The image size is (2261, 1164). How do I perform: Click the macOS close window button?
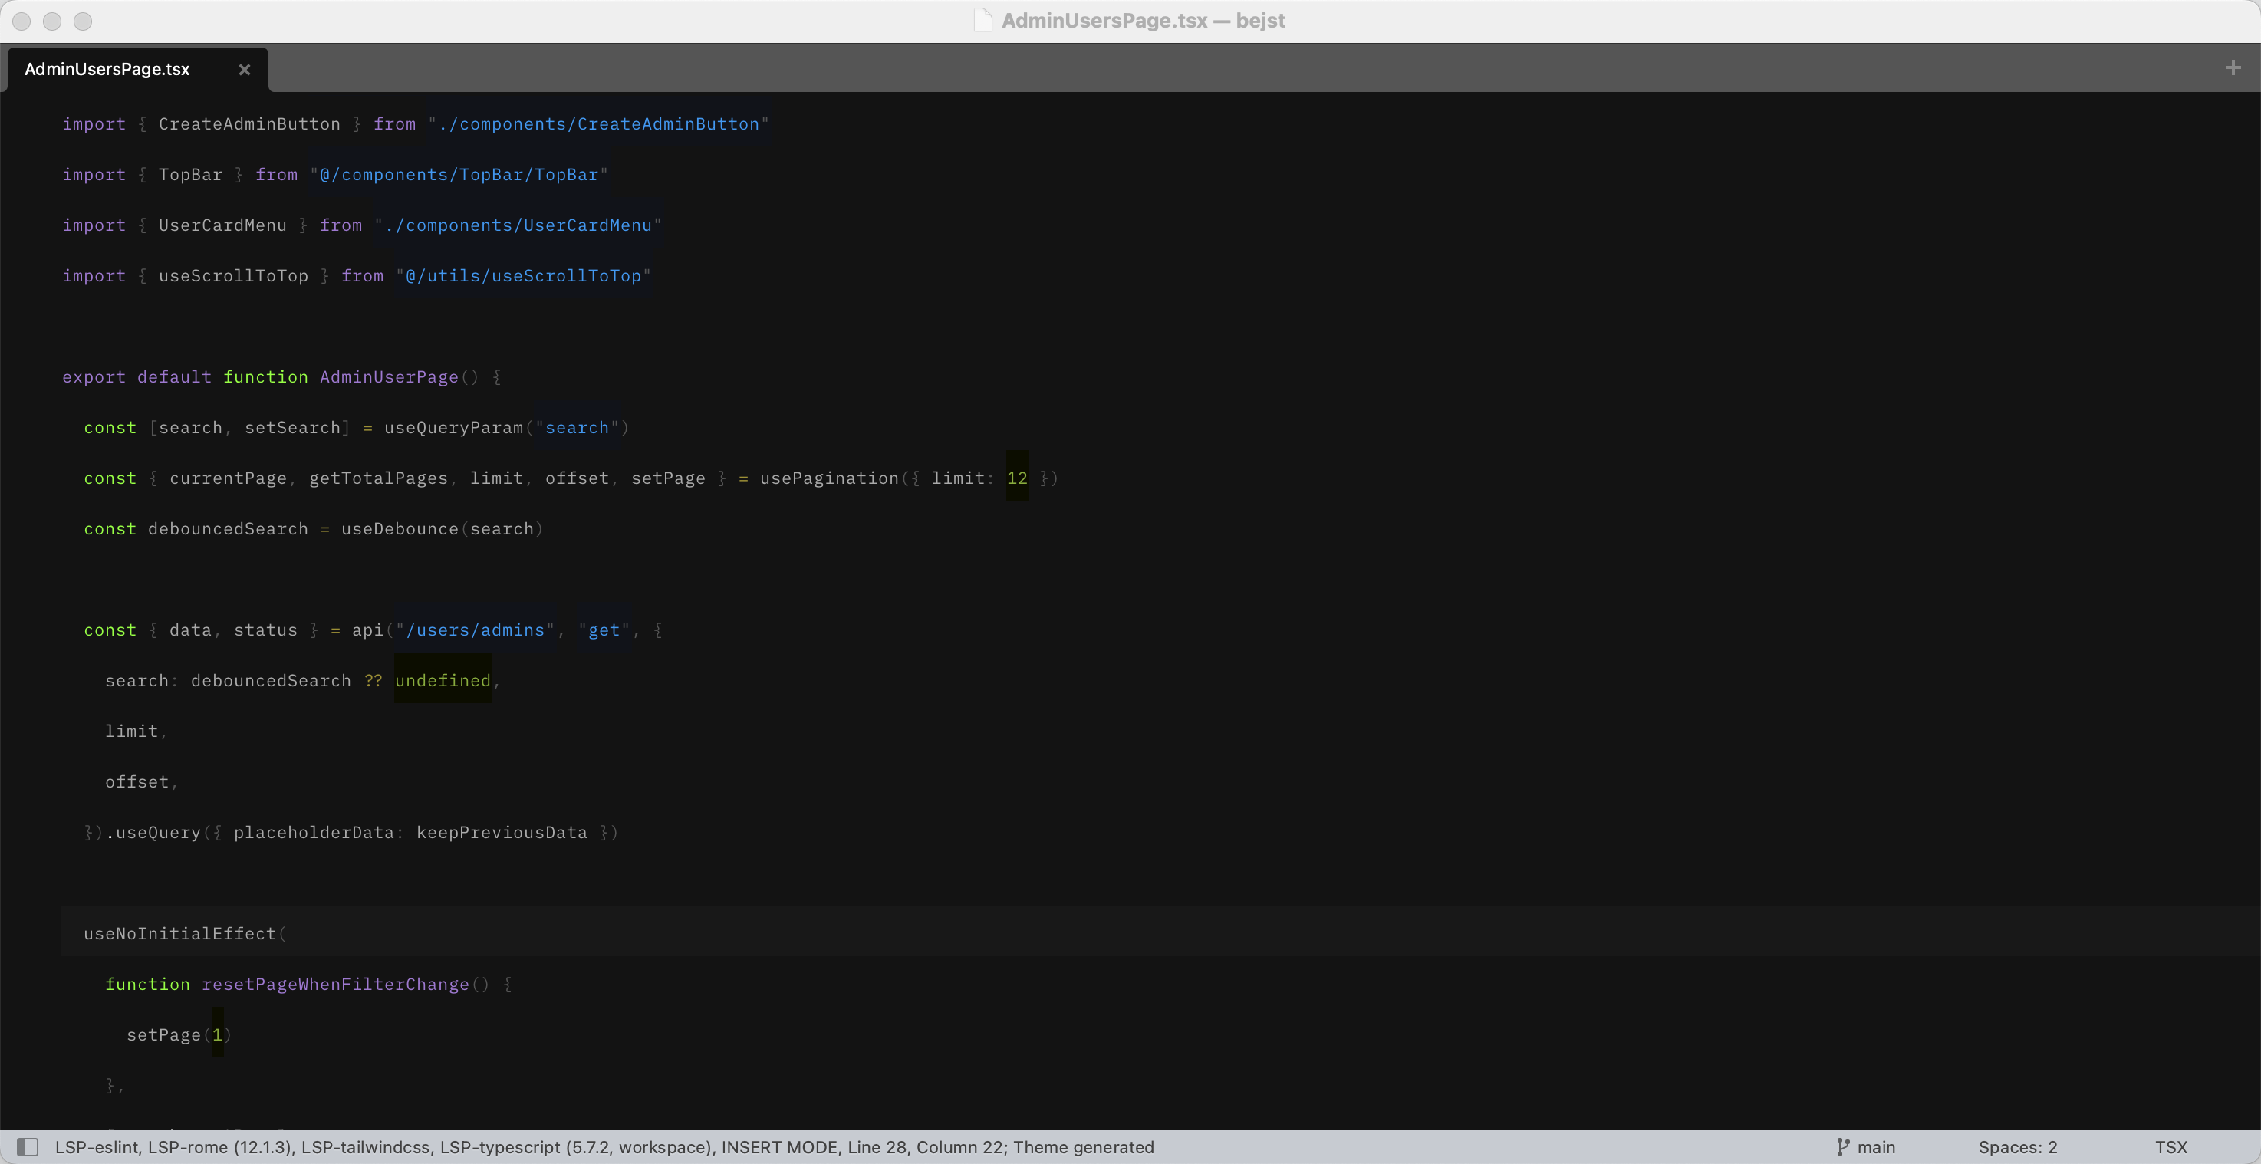22,21
